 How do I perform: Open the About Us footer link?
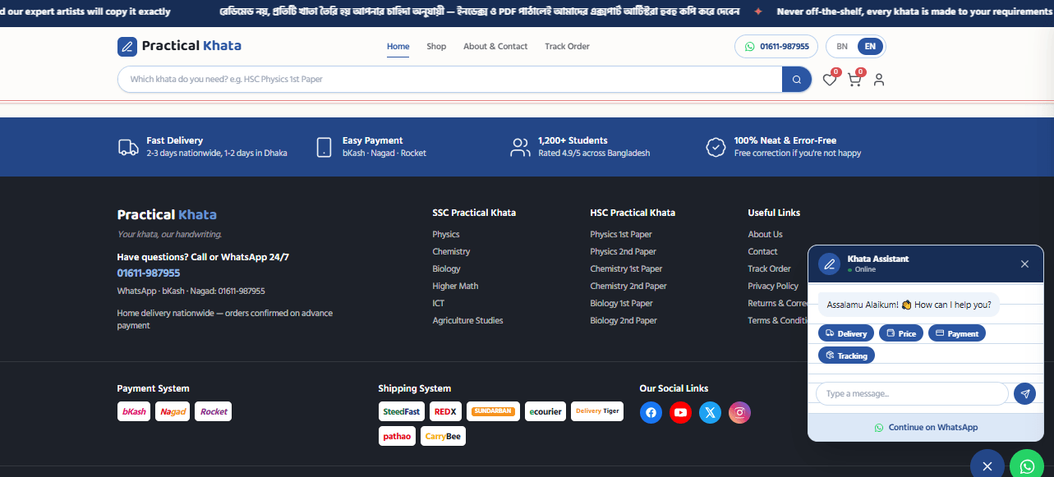[x=765, y=235]
